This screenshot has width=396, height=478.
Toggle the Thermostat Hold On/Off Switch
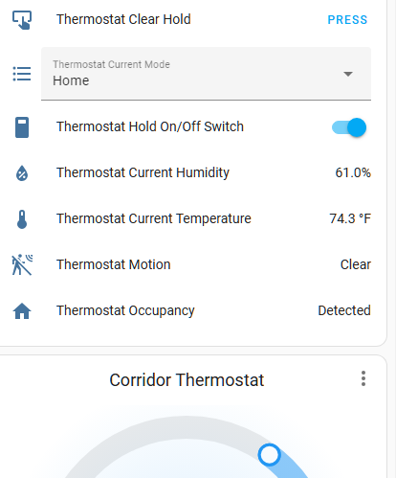click(349, 127)
